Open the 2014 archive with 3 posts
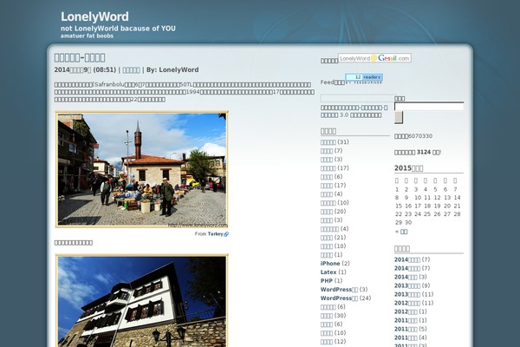This screenshot has width=520, height=347. 406,277
